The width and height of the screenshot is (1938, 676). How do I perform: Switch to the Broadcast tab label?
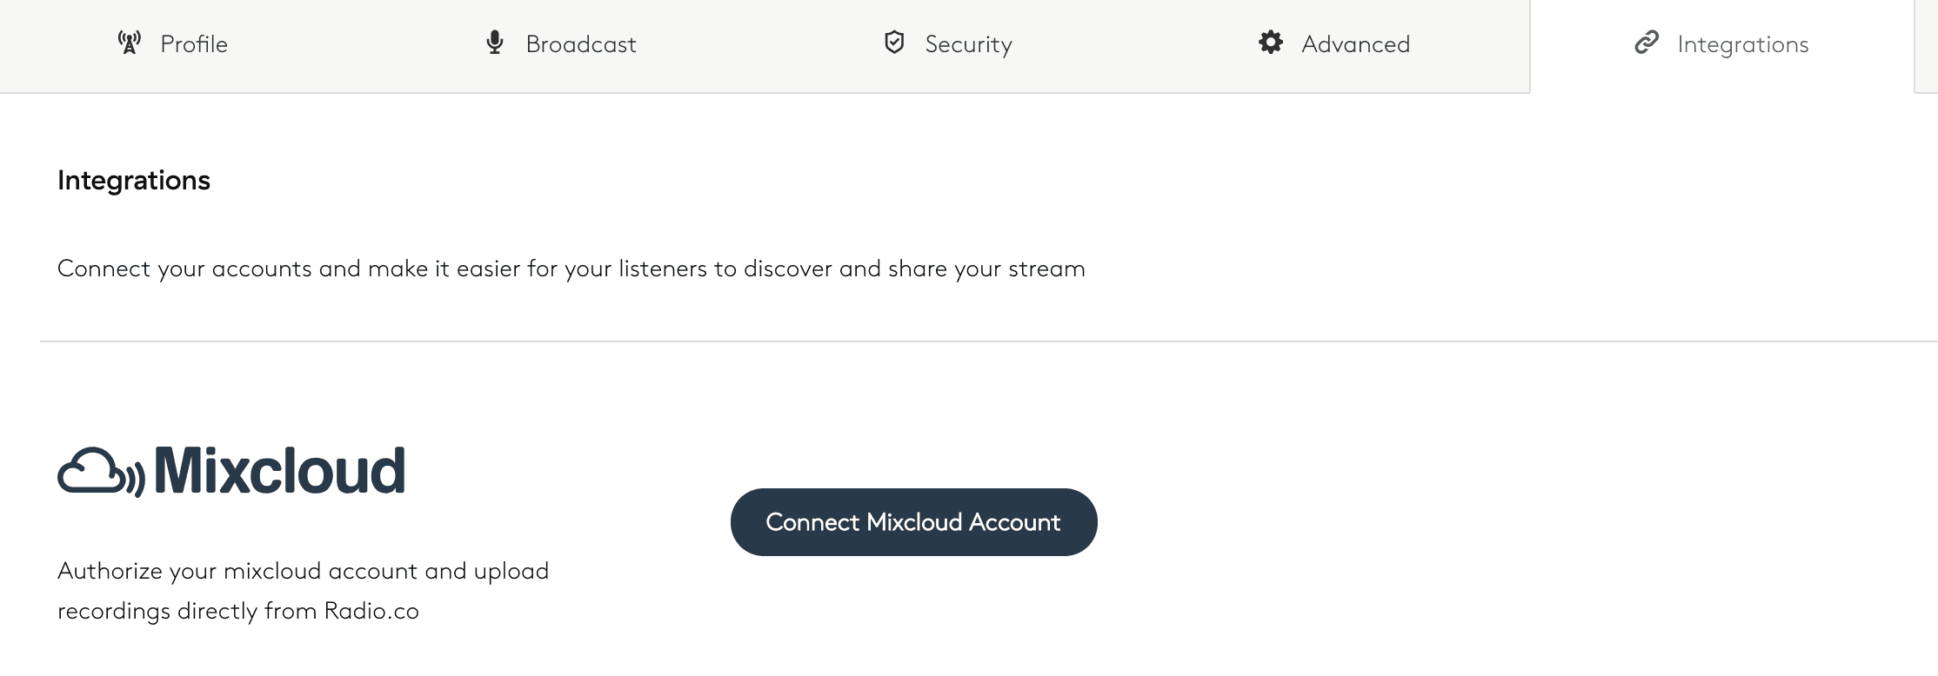(x=581, y=44)
